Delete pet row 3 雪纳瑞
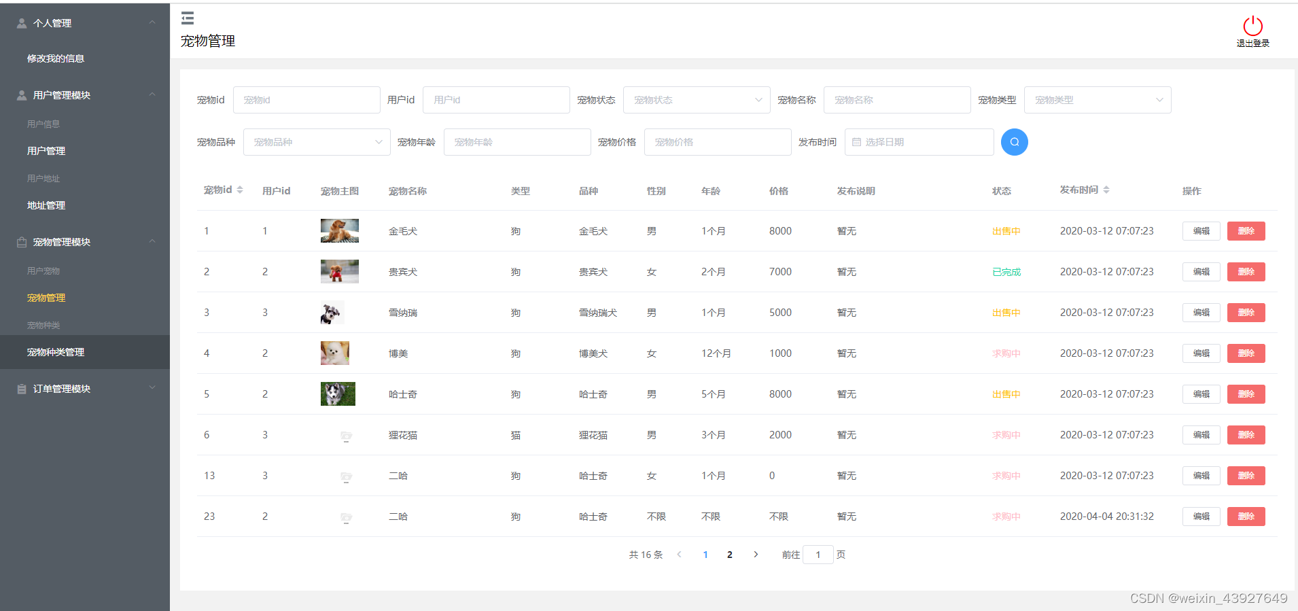This screenshot has height=611, width=1298. (x=1246, y=313)
